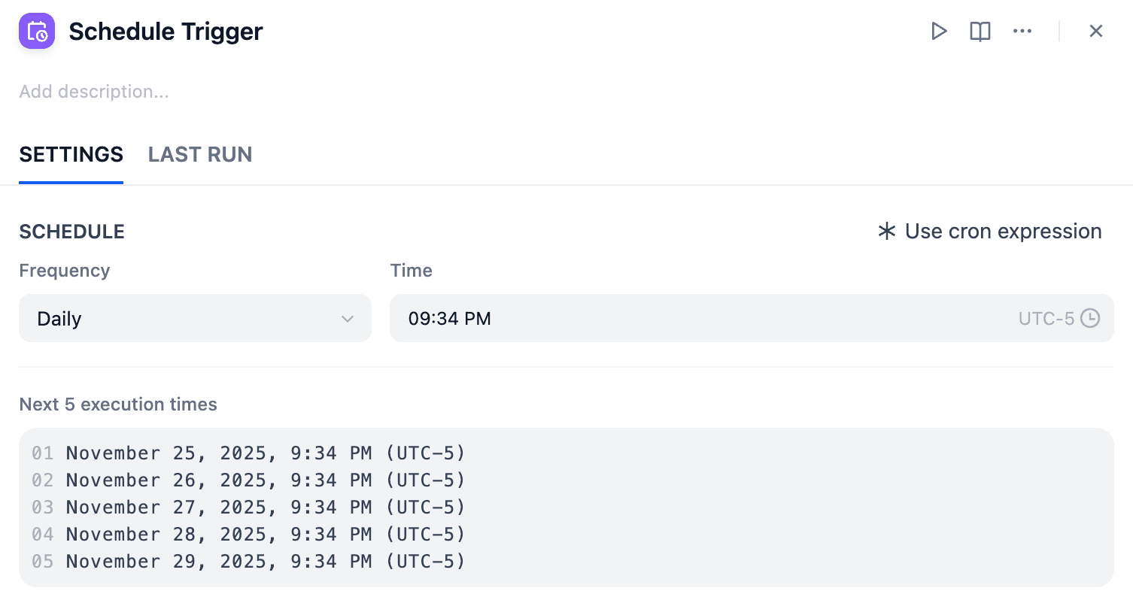Select the November 27 execution time line
Screen dimensions: 1133x603
coord(266,508)
